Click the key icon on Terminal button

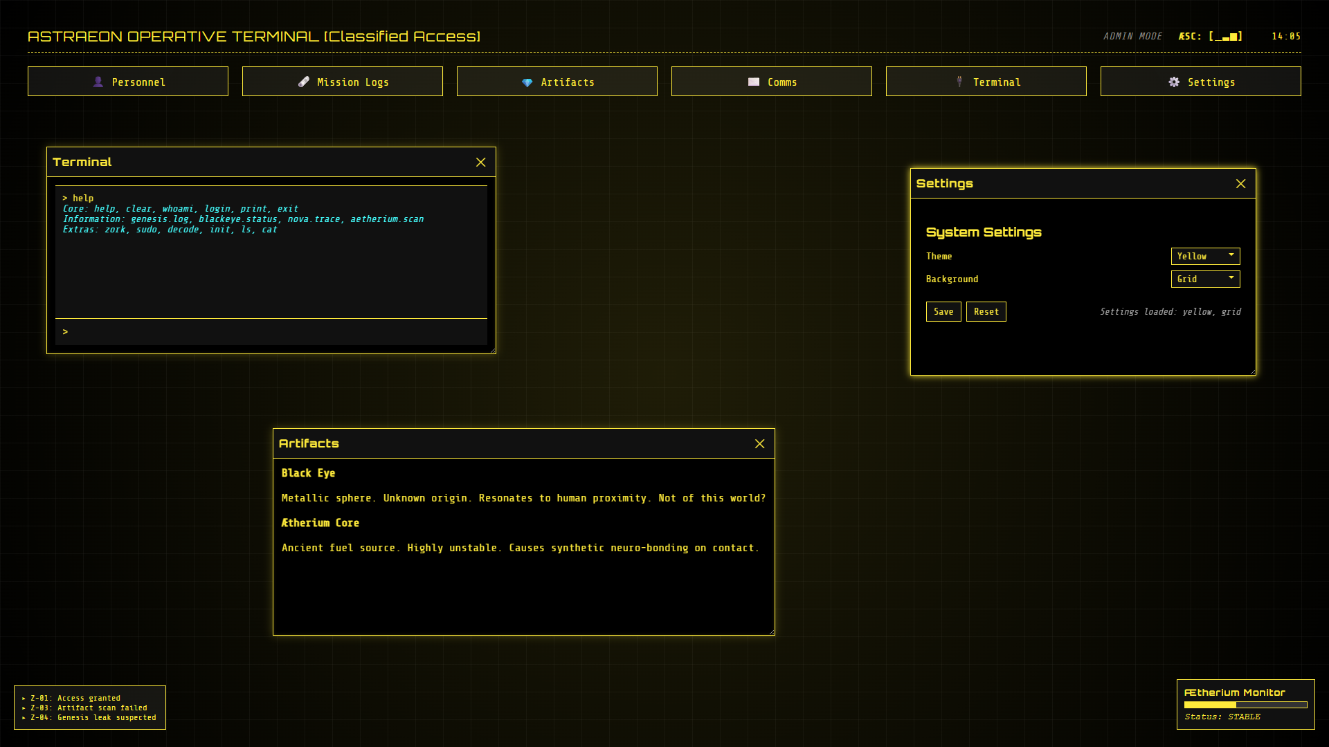tap(959, 81)
